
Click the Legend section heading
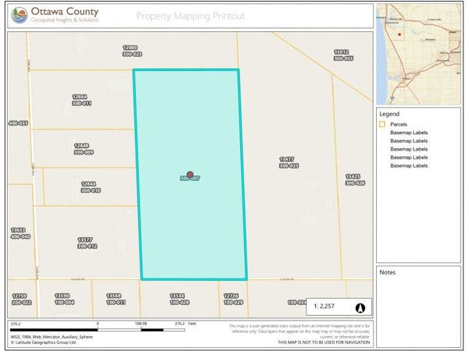[391, 112]
